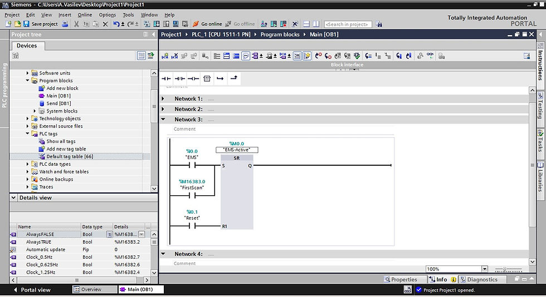Collapse the Details view panel

(13, 197)
